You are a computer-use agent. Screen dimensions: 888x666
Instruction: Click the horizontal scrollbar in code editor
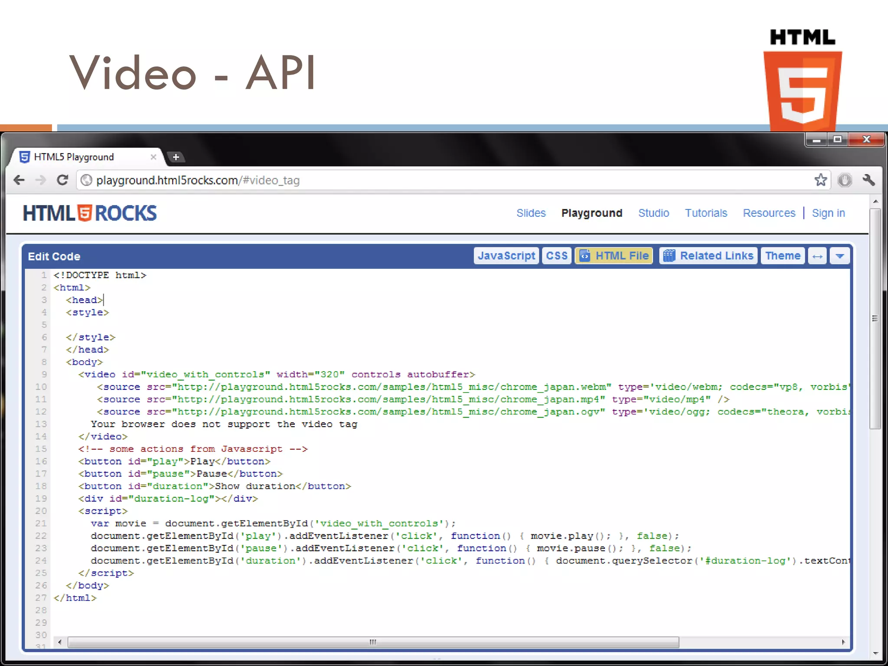(x=373, y=642)
